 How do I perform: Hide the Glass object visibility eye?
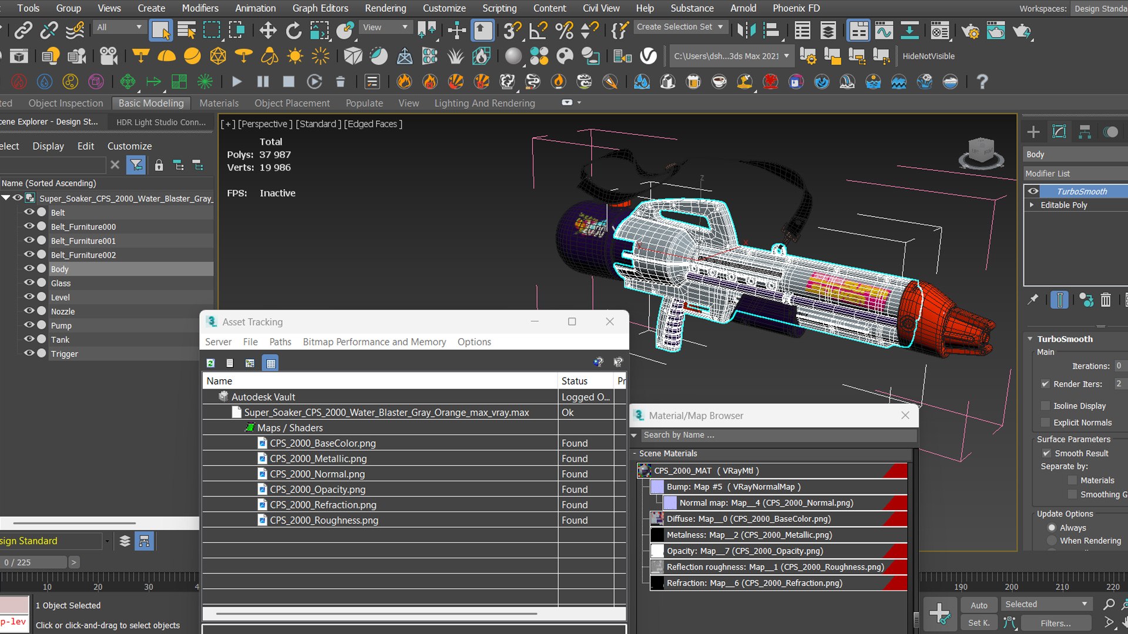click(29, 283)
